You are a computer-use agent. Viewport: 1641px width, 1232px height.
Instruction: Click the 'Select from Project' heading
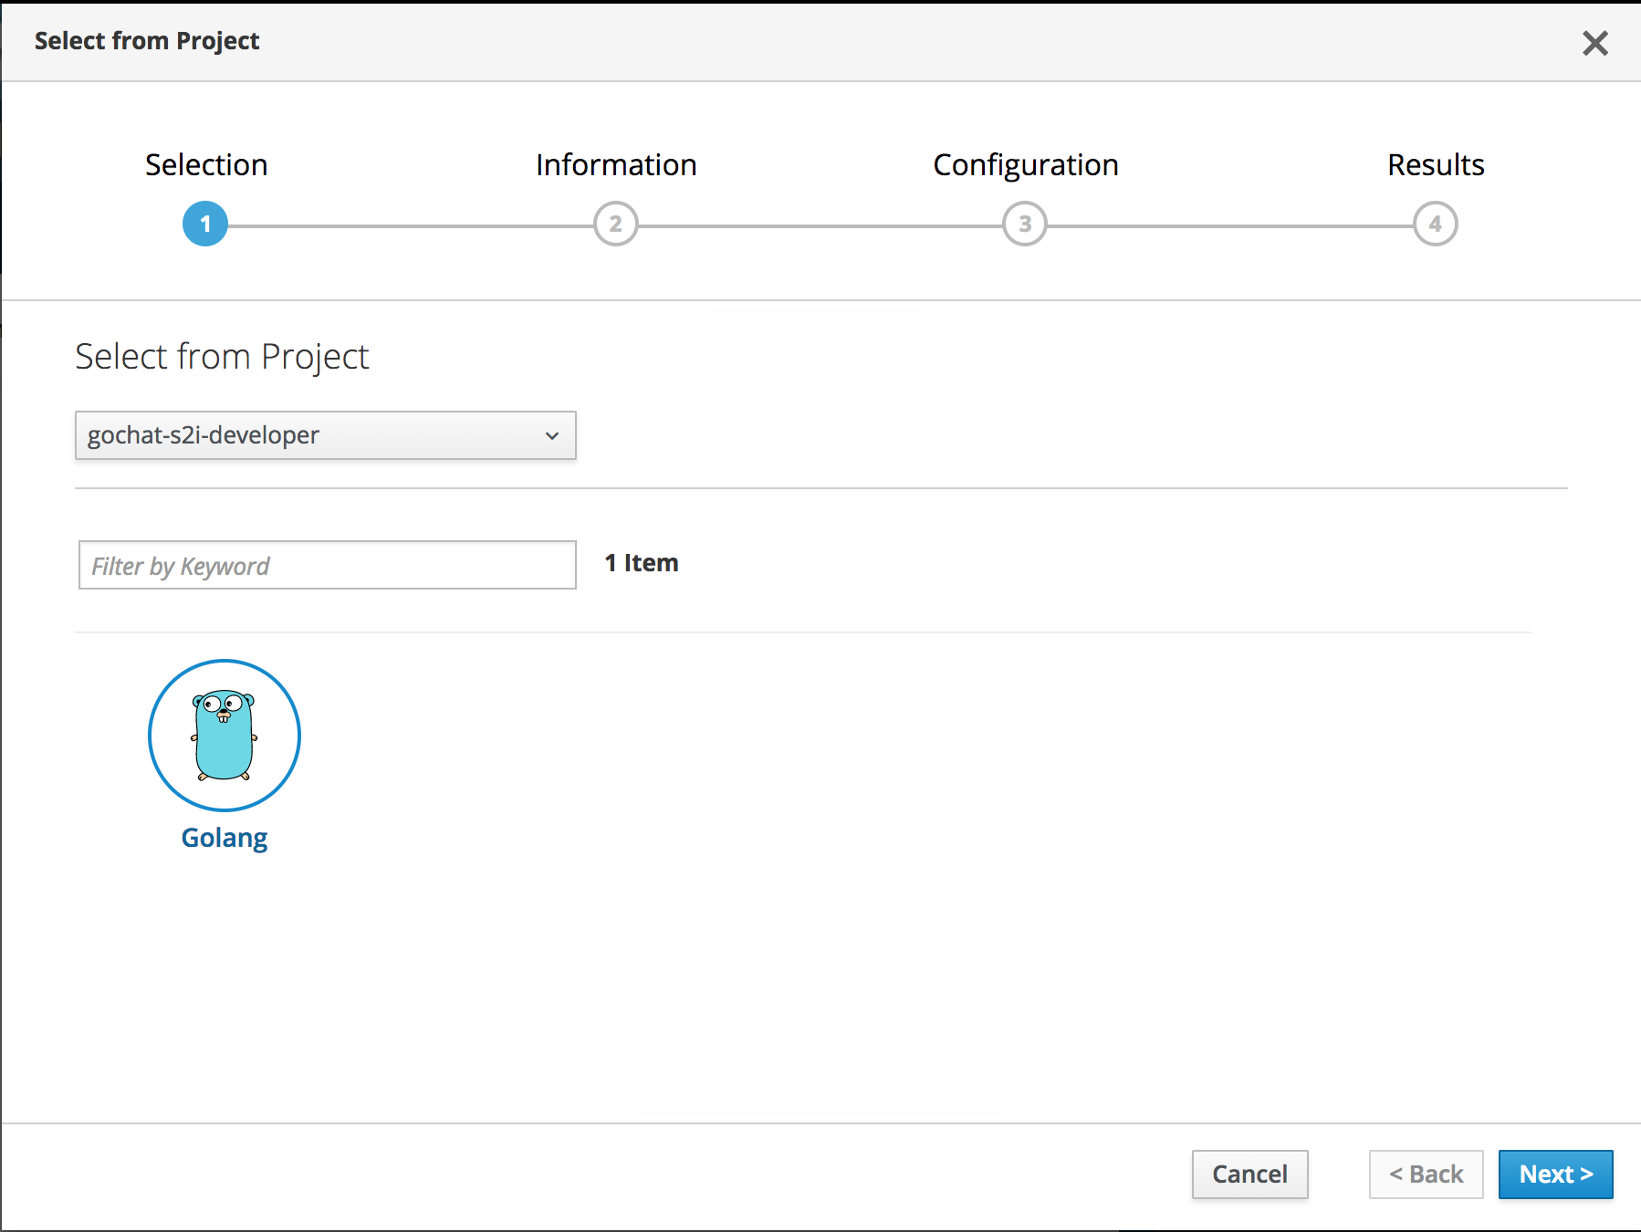tap(222, 357)
